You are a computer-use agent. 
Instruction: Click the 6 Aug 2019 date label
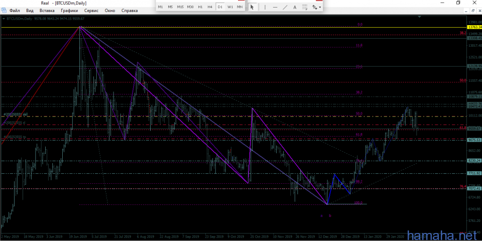145,237
